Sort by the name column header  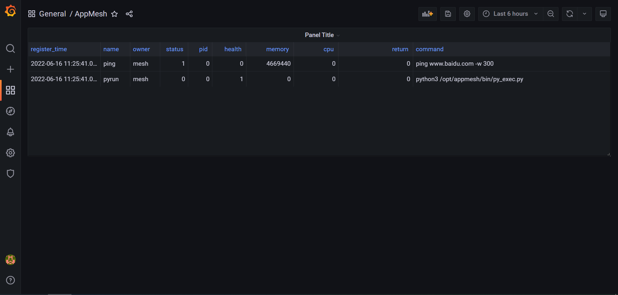click(111, 49)
